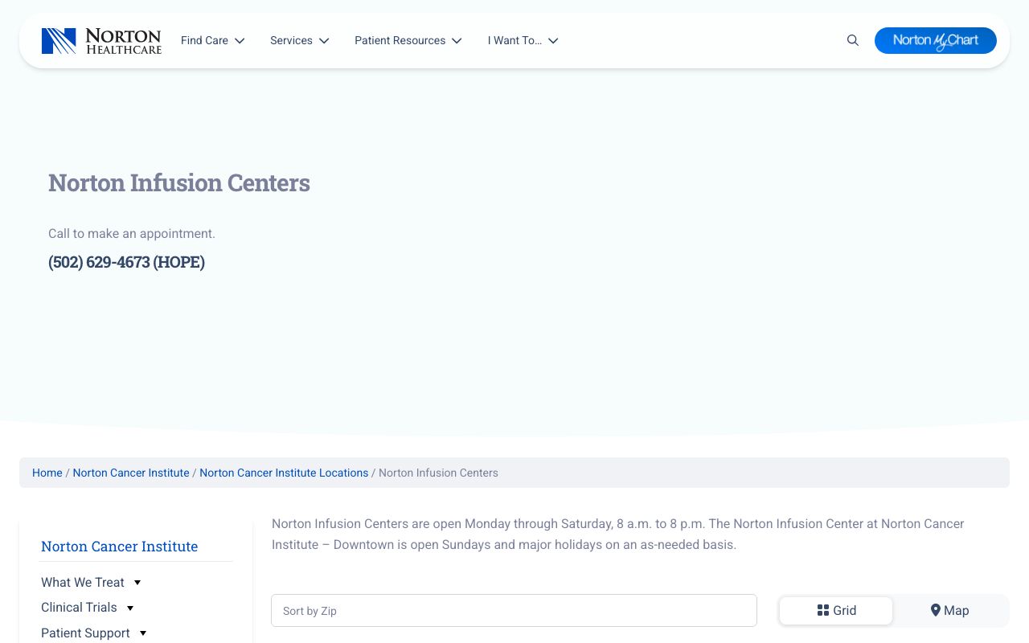This screenshot has height=643, width=1029.
Task: Open Norton Cancer Institute Locations breadcrumb
Action: pos(284,473)
